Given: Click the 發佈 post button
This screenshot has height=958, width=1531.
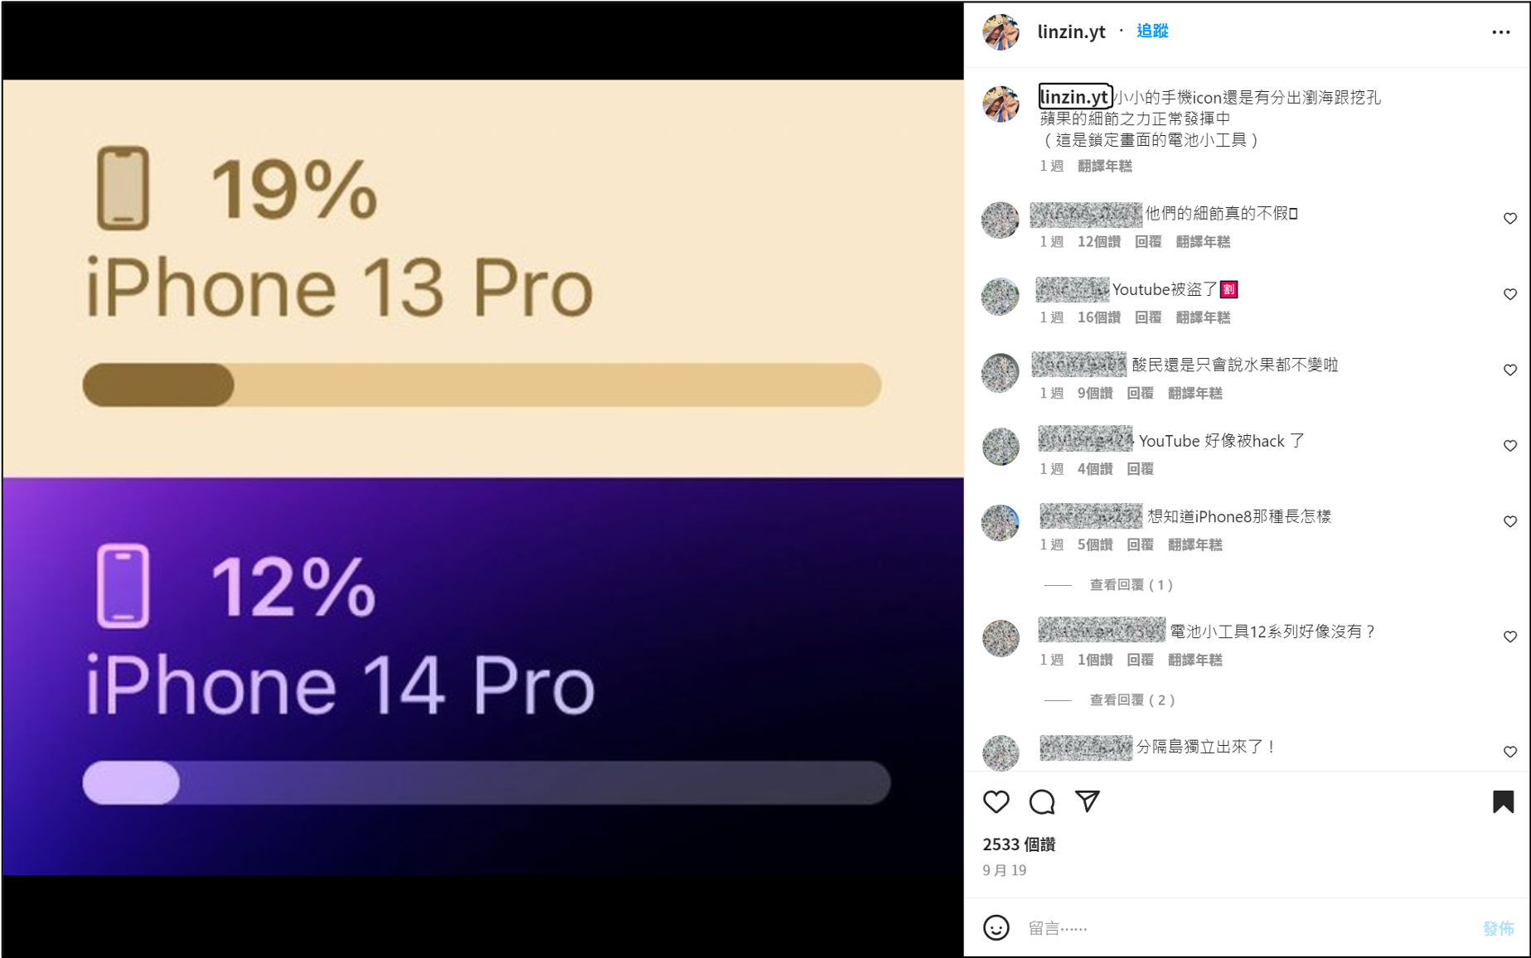Looking at the screenshot, I should [1498, 928].
